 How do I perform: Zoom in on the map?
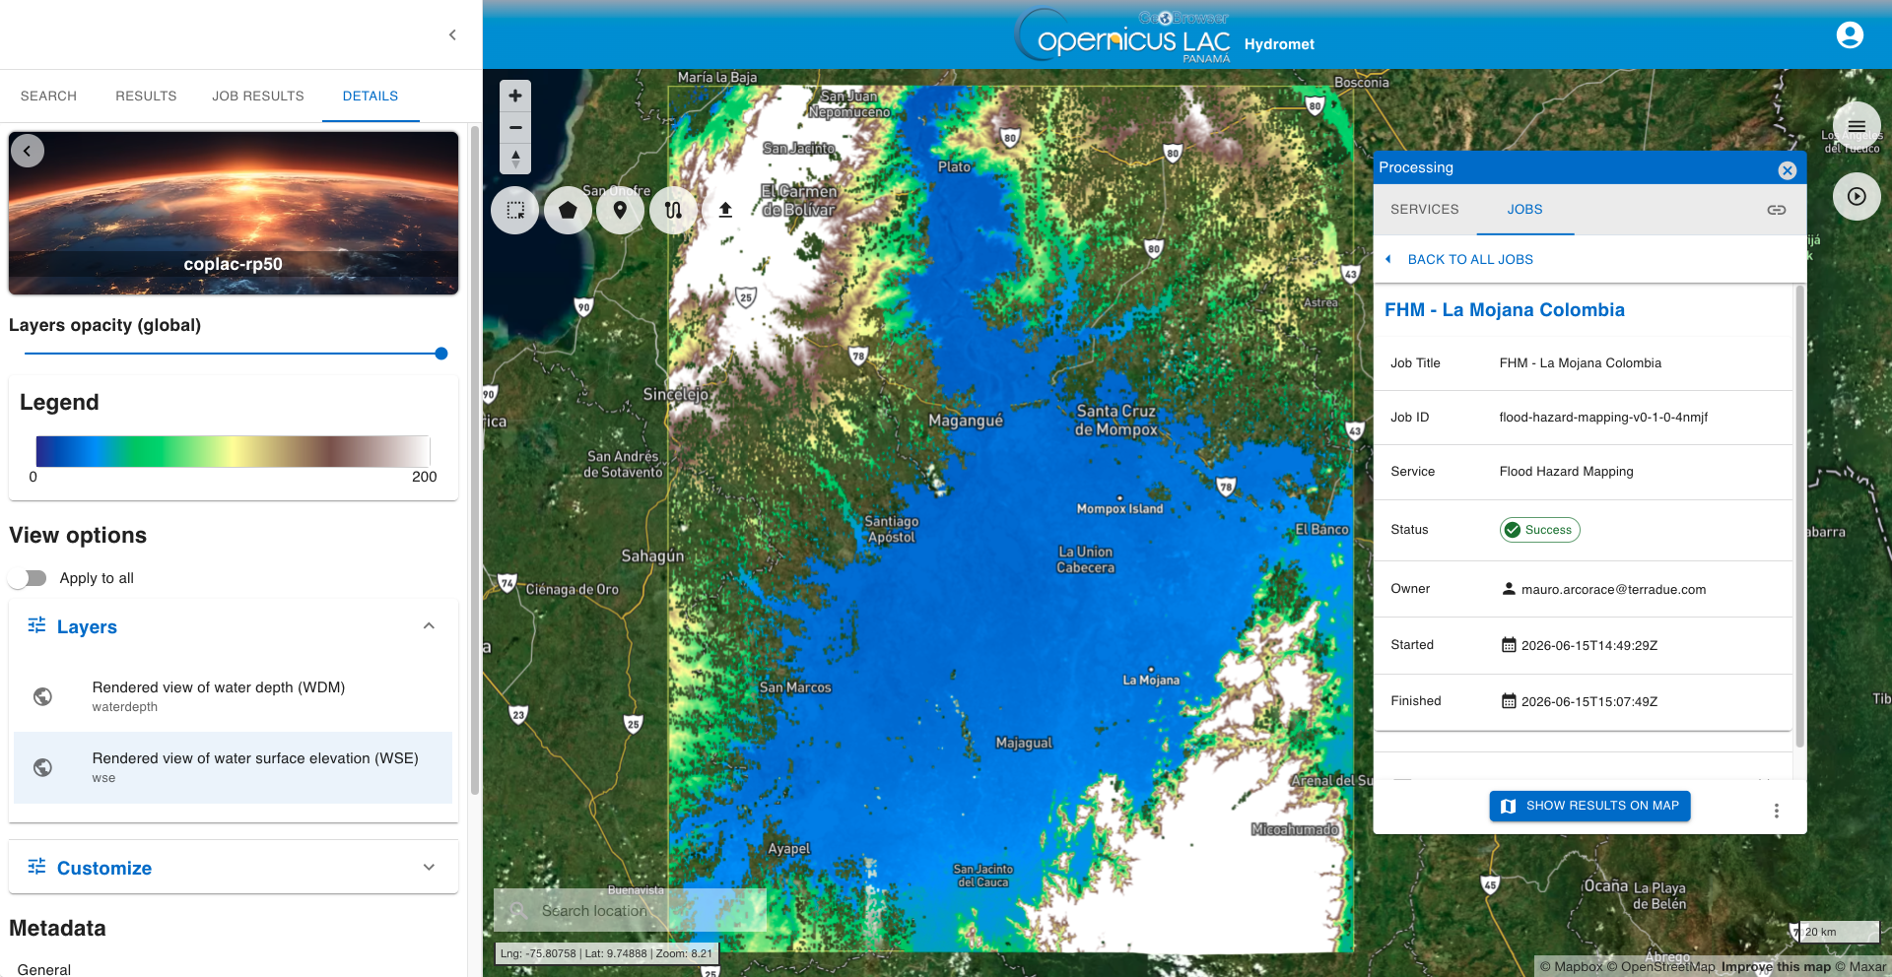click(515, 96)
